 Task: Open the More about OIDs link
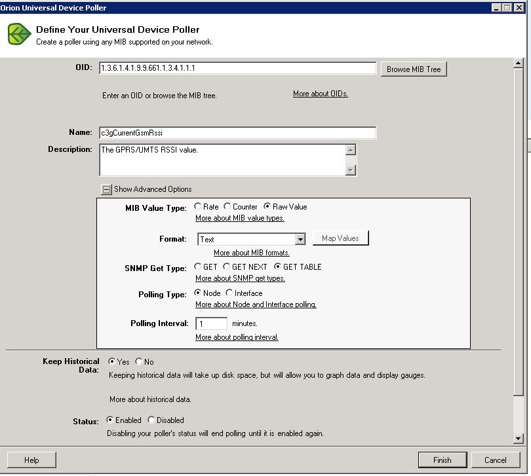click(x=321, y=94)
